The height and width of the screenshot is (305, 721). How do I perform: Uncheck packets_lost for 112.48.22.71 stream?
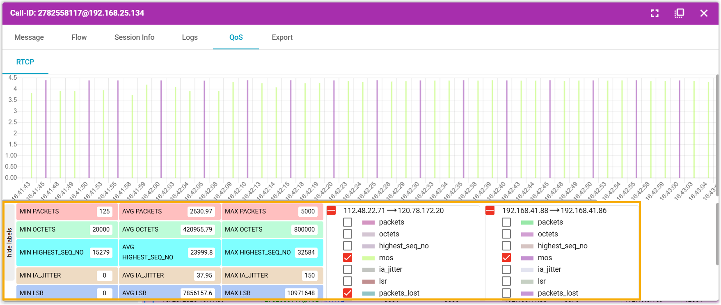pos(348,293)
